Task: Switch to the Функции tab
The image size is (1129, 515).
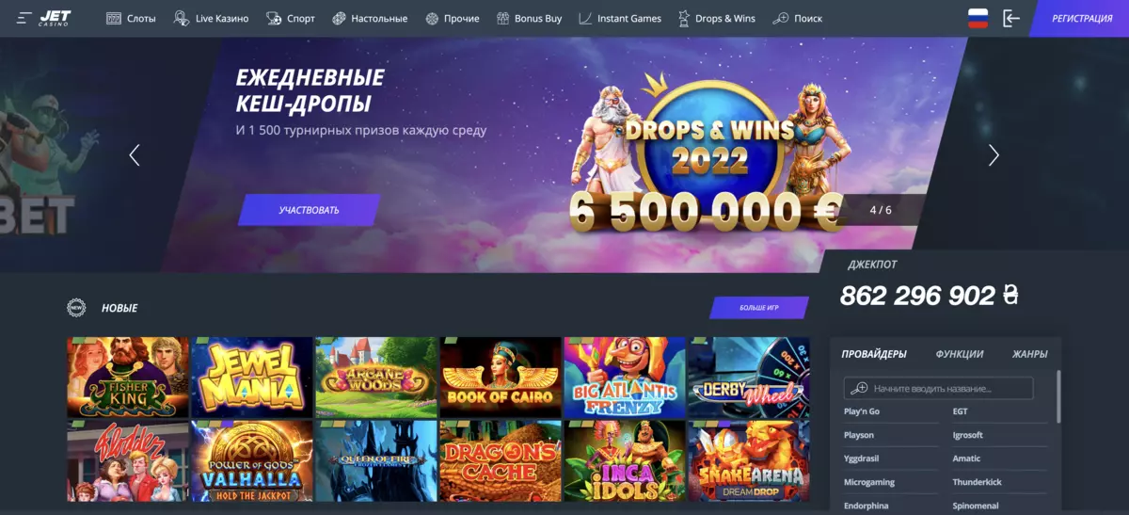Action: click(960, 354)
